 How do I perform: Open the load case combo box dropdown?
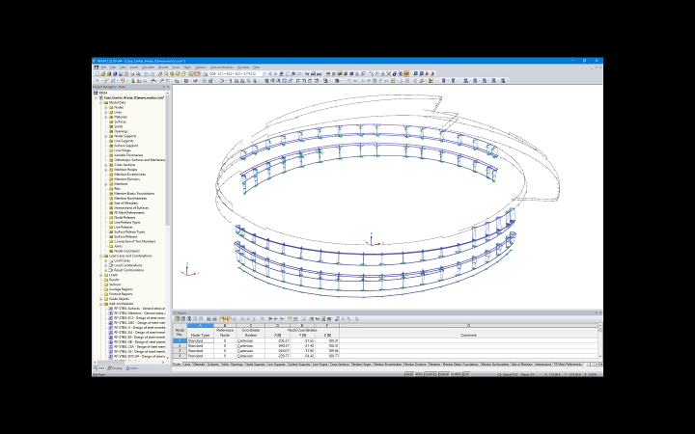[x=264, y=74]
